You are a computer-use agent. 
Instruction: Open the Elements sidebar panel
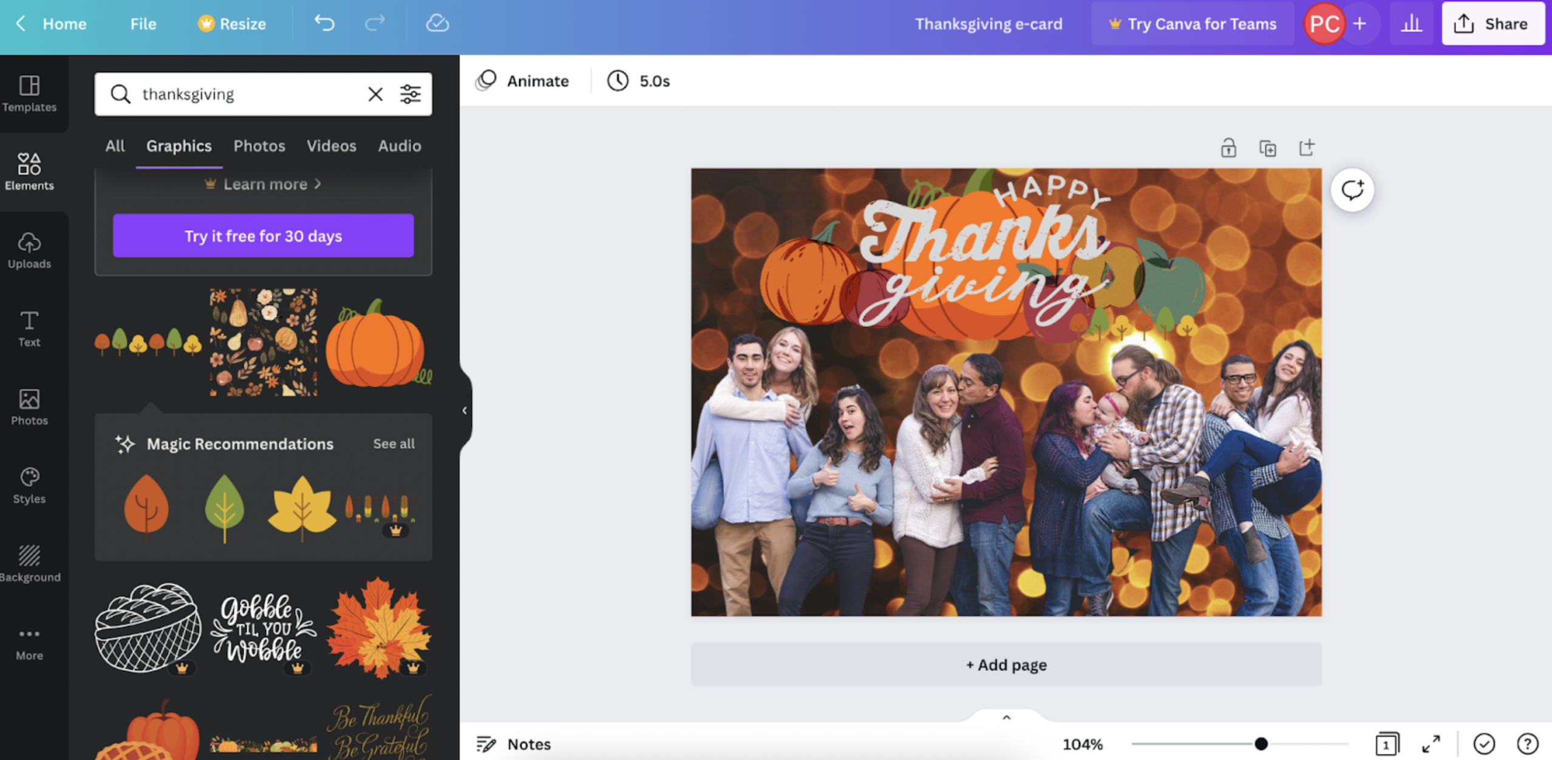(29, 172)
